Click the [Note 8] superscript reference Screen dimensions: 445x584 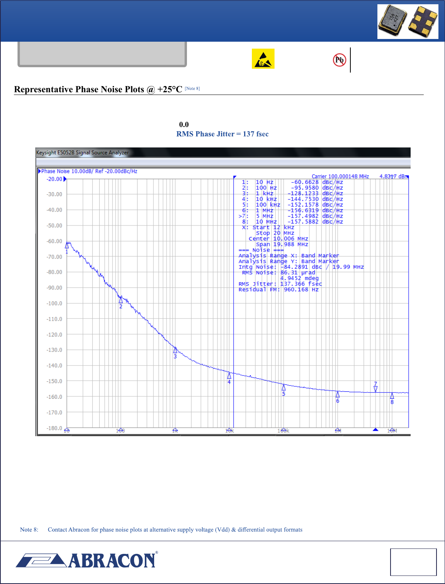tap(192, 88)
